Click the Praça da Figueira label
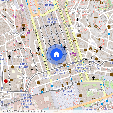The width and height of the screenshot is (113, 113). point(52,20)
